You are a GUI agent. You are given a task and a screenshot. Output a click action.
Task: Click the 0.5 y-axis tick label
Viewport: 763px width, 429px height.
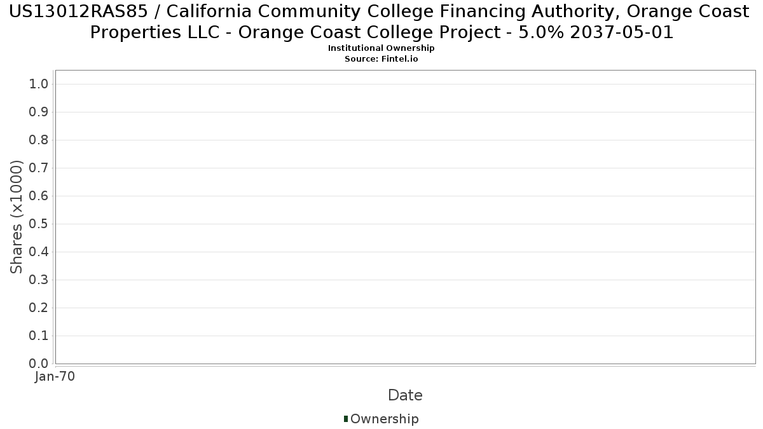(39, 224)
